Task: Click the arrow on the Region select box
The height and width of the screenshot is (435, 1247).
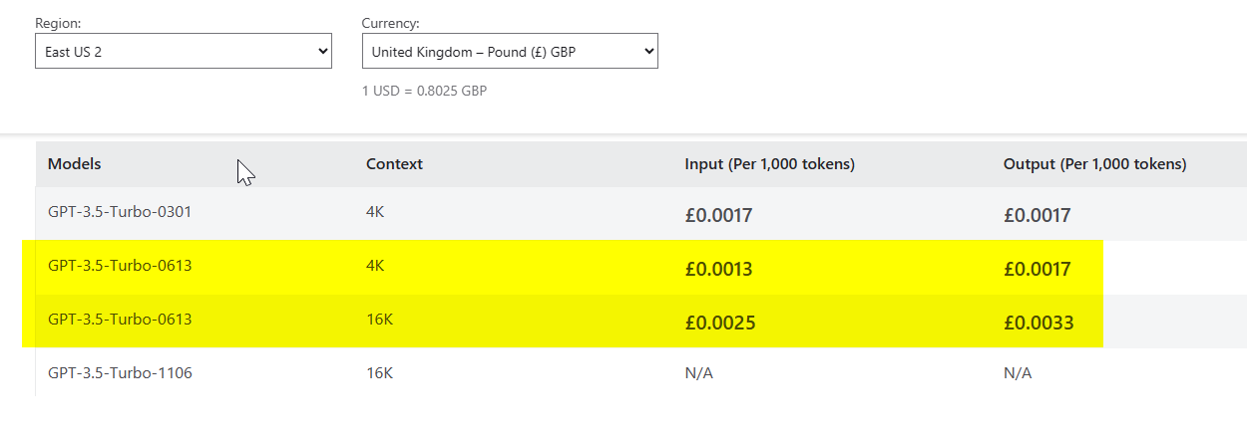Action: tap(321, 51)
